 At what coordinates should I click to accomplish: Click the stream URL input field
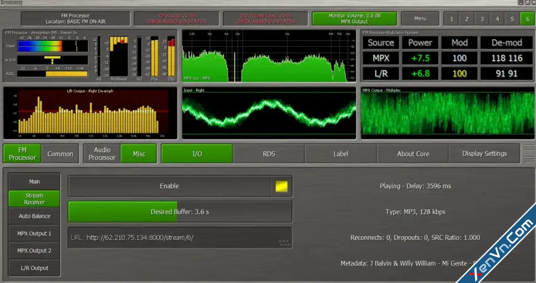(x=180, y=237)
